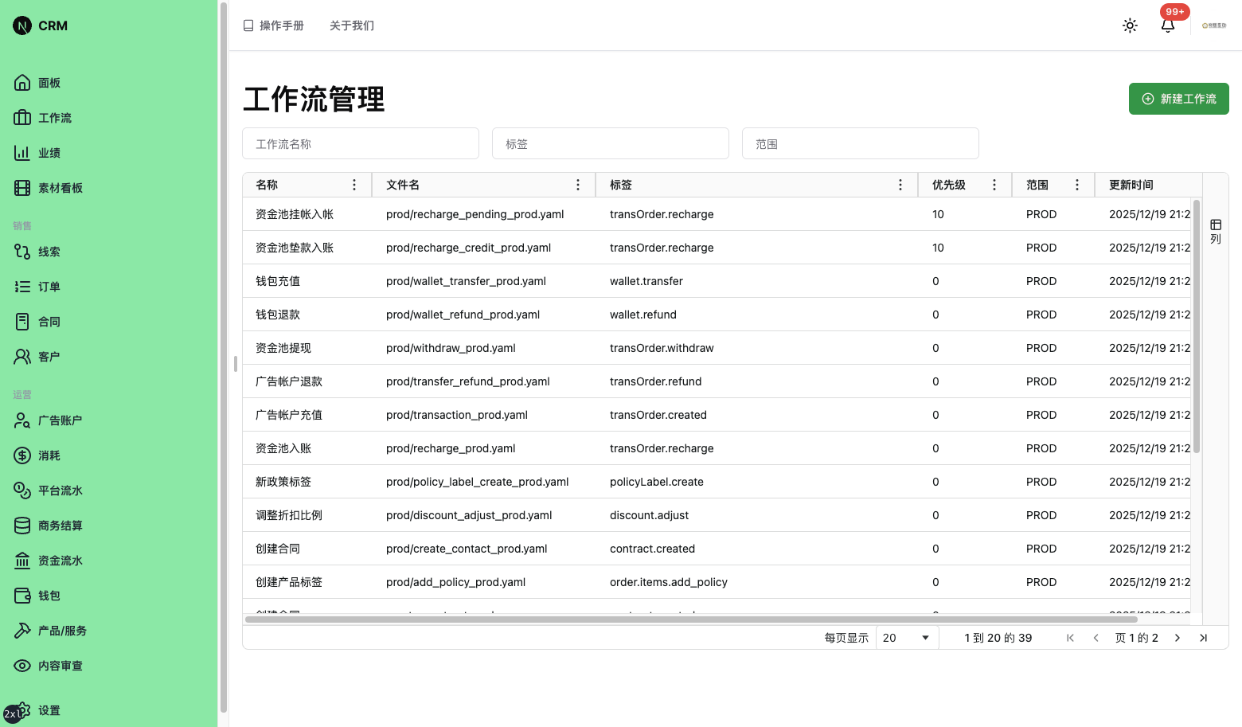The height and width of the screenshot is (727, 1242).
Task: Open 操作手册 in the top navigation
Action: [273, 25]
